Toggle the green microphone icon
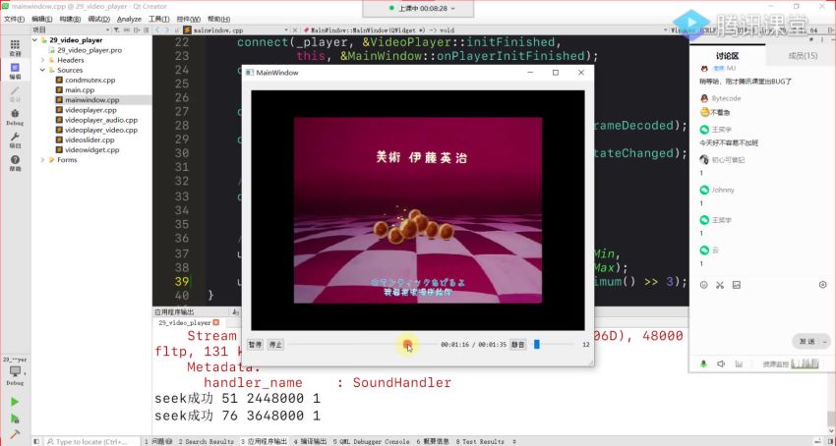836x446 pixels. pyautogui.click(x=704, y=363)
